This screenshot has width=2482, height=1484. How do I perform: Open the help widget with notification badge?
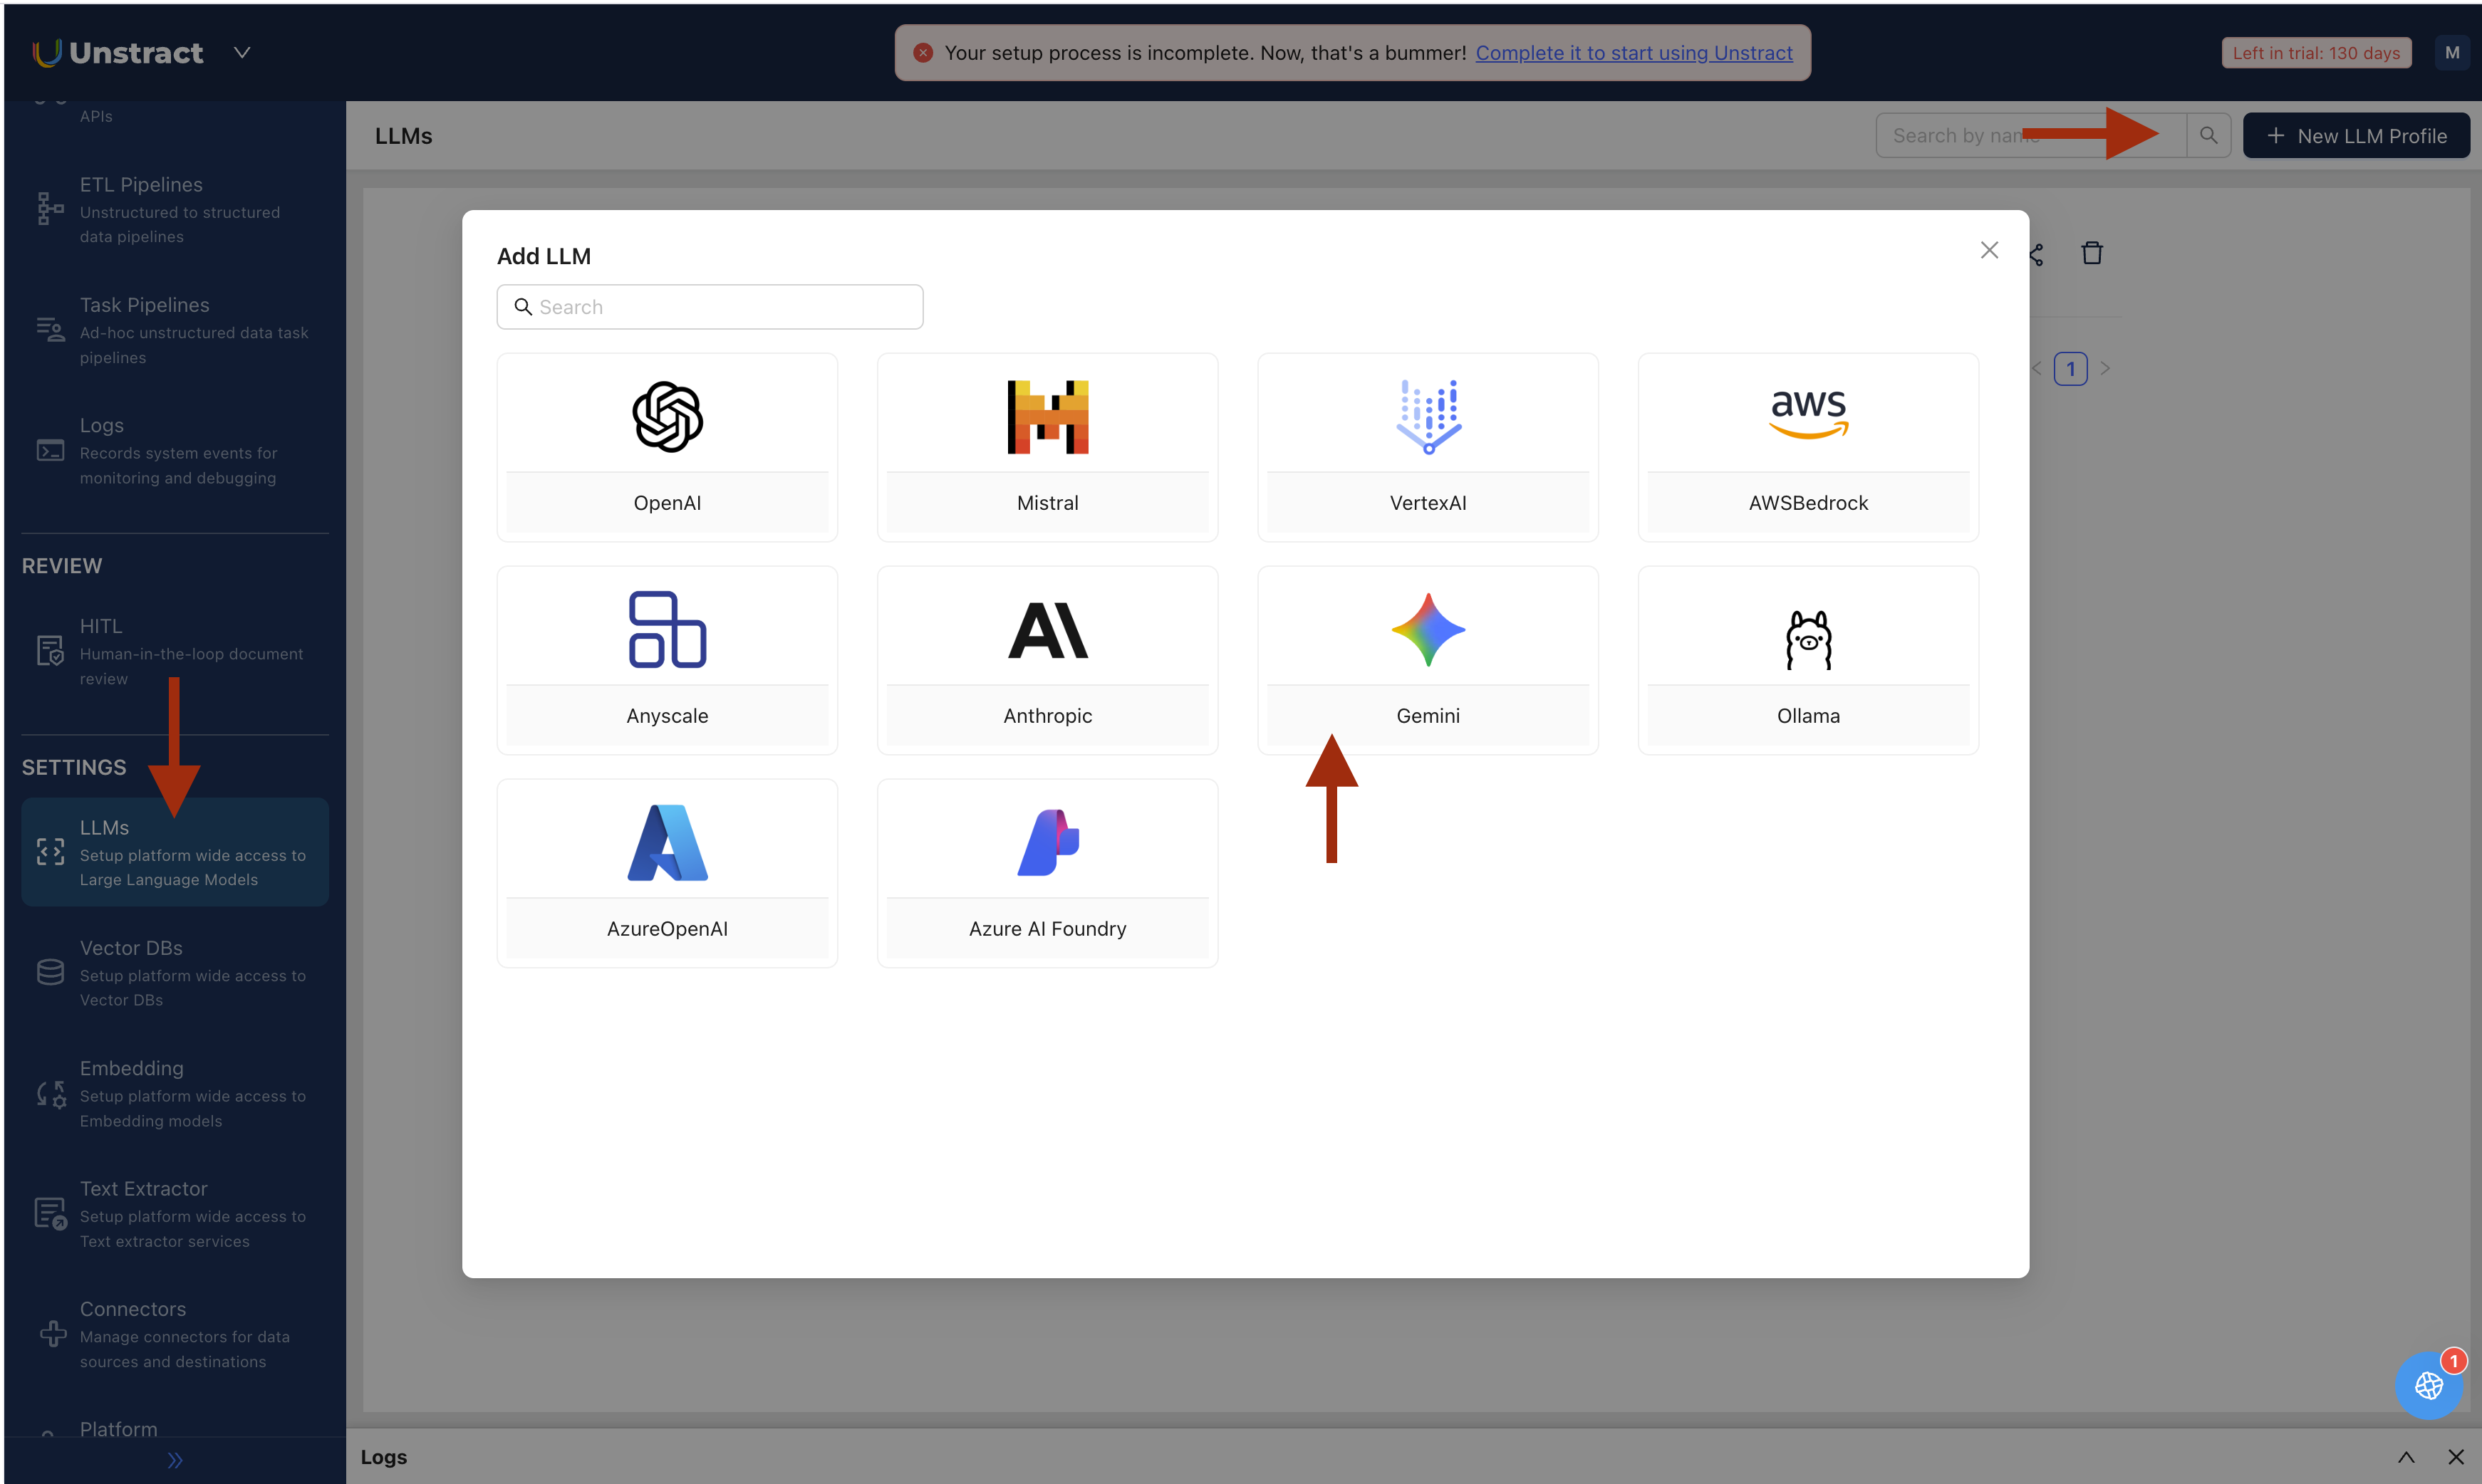coord(2429,1386)
